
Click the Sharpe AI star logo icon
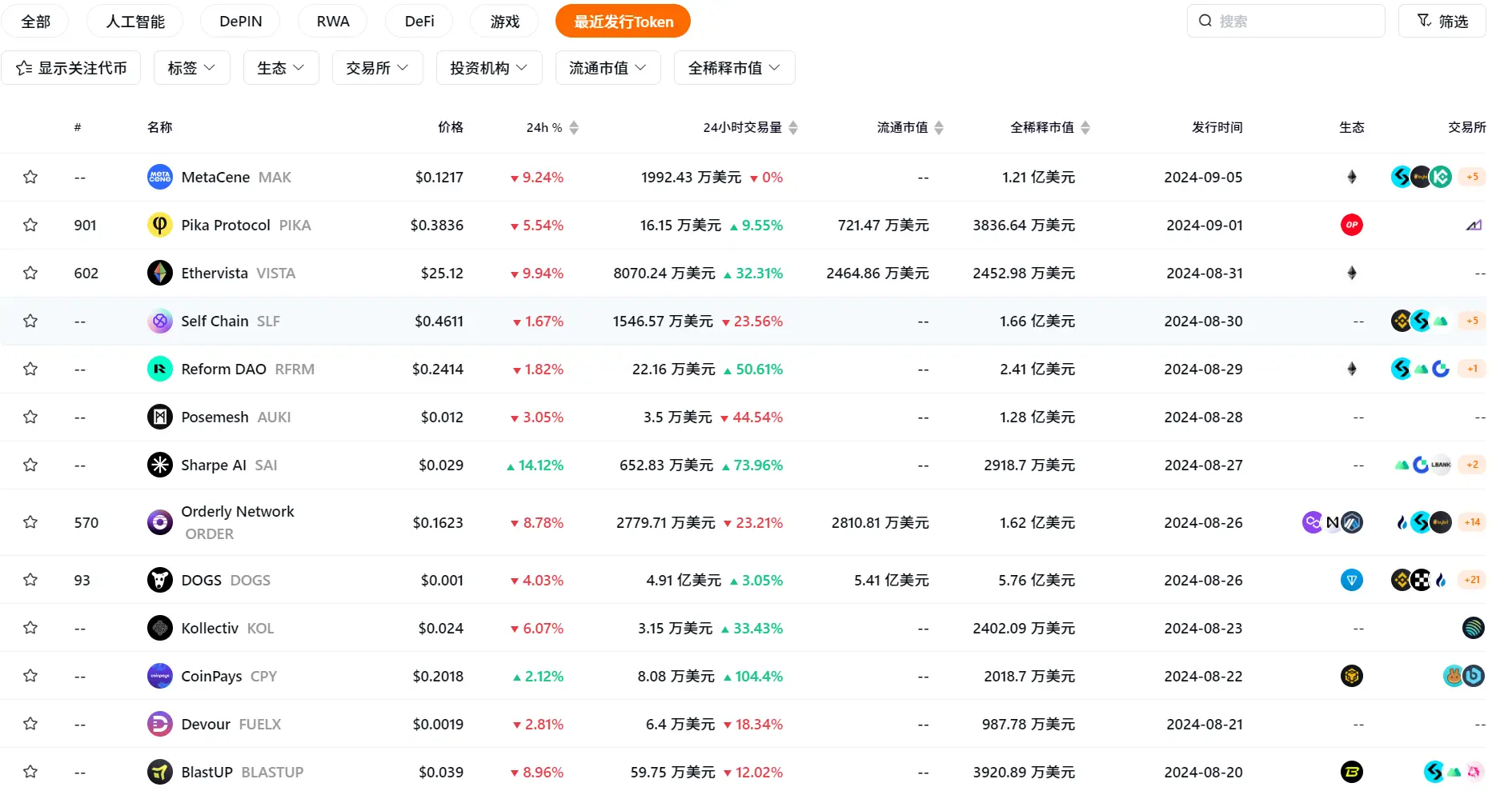coord(160,465)
